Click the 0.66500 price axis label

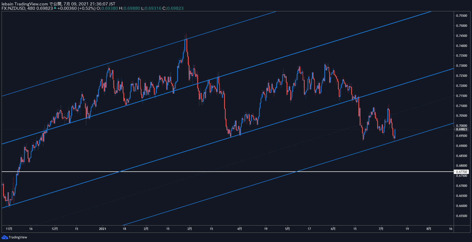(461, 196)
